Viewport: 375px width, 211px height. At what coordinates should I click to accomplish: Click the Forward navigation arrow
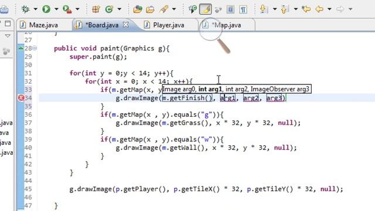tap(340, 9)
